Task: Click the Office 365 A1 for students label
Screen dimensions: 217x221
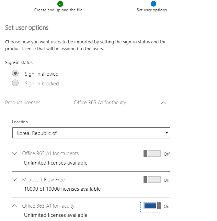Action: [x=50, y=154]
